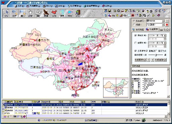Show full map with red China icon
This screenshot has height=124, width=172.
54,13
